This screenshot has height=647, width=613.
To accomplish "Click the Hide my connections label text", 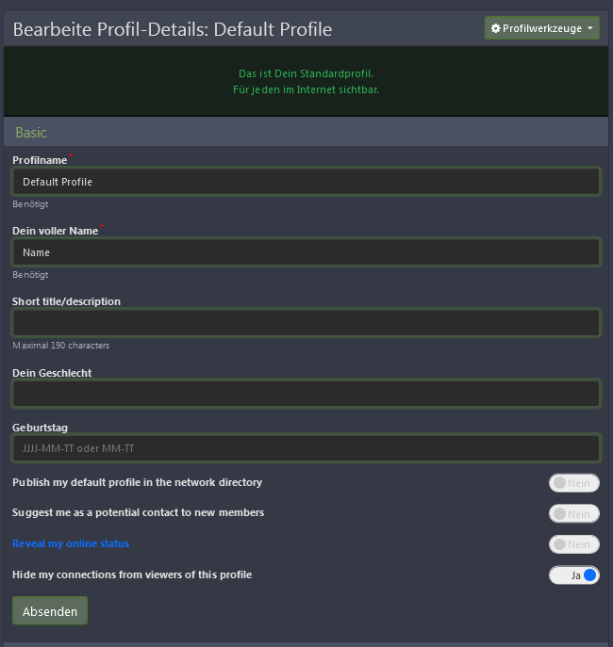I will (x=132, y=574).
